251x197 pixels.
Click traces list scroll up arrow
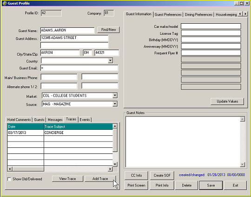115,126
